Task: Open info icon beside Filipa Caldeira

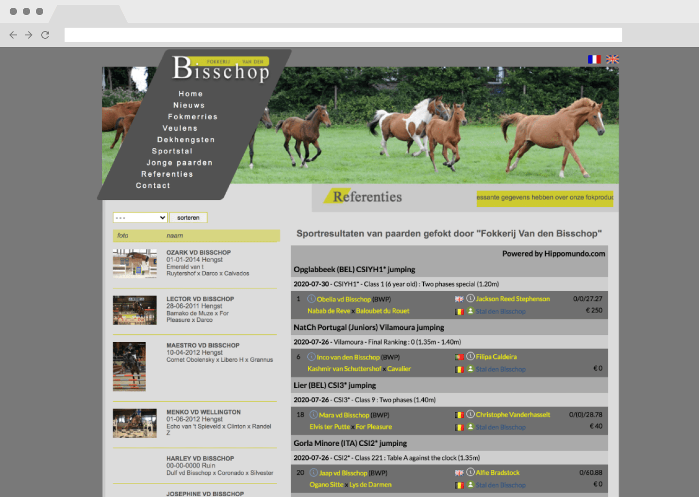Action: click(x=470, y=356)
